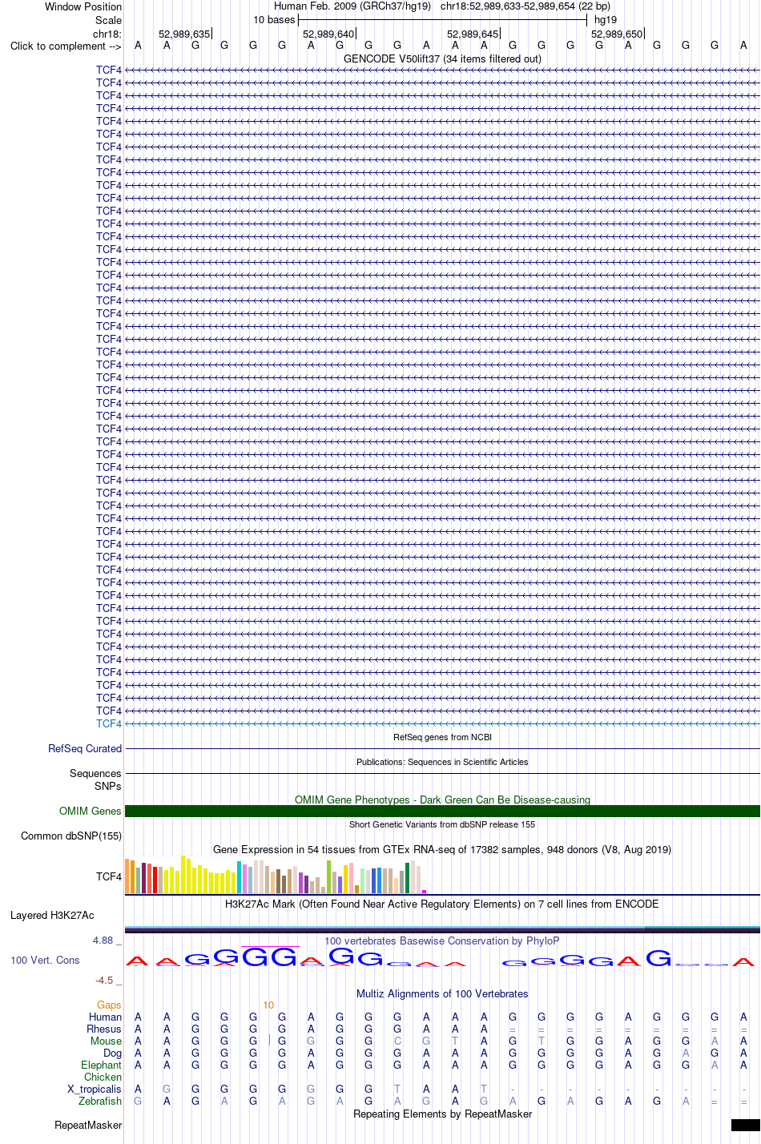
Task: Click the black RepeatMasker element block
Action: [x=745, y=1126]
